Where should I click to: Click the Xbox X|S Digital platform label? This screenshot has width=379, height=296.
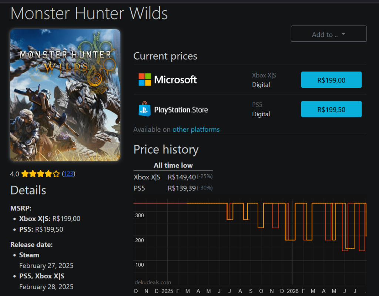click(264, 80)
